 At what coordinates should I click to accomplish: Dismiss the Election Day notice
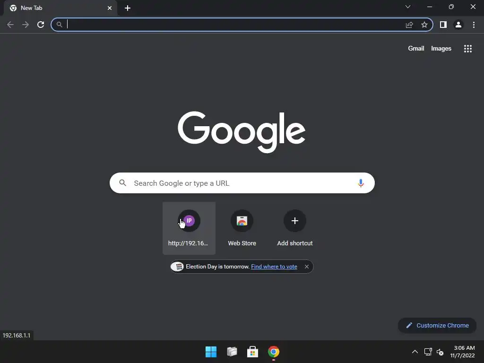click(x=307, y=267)
